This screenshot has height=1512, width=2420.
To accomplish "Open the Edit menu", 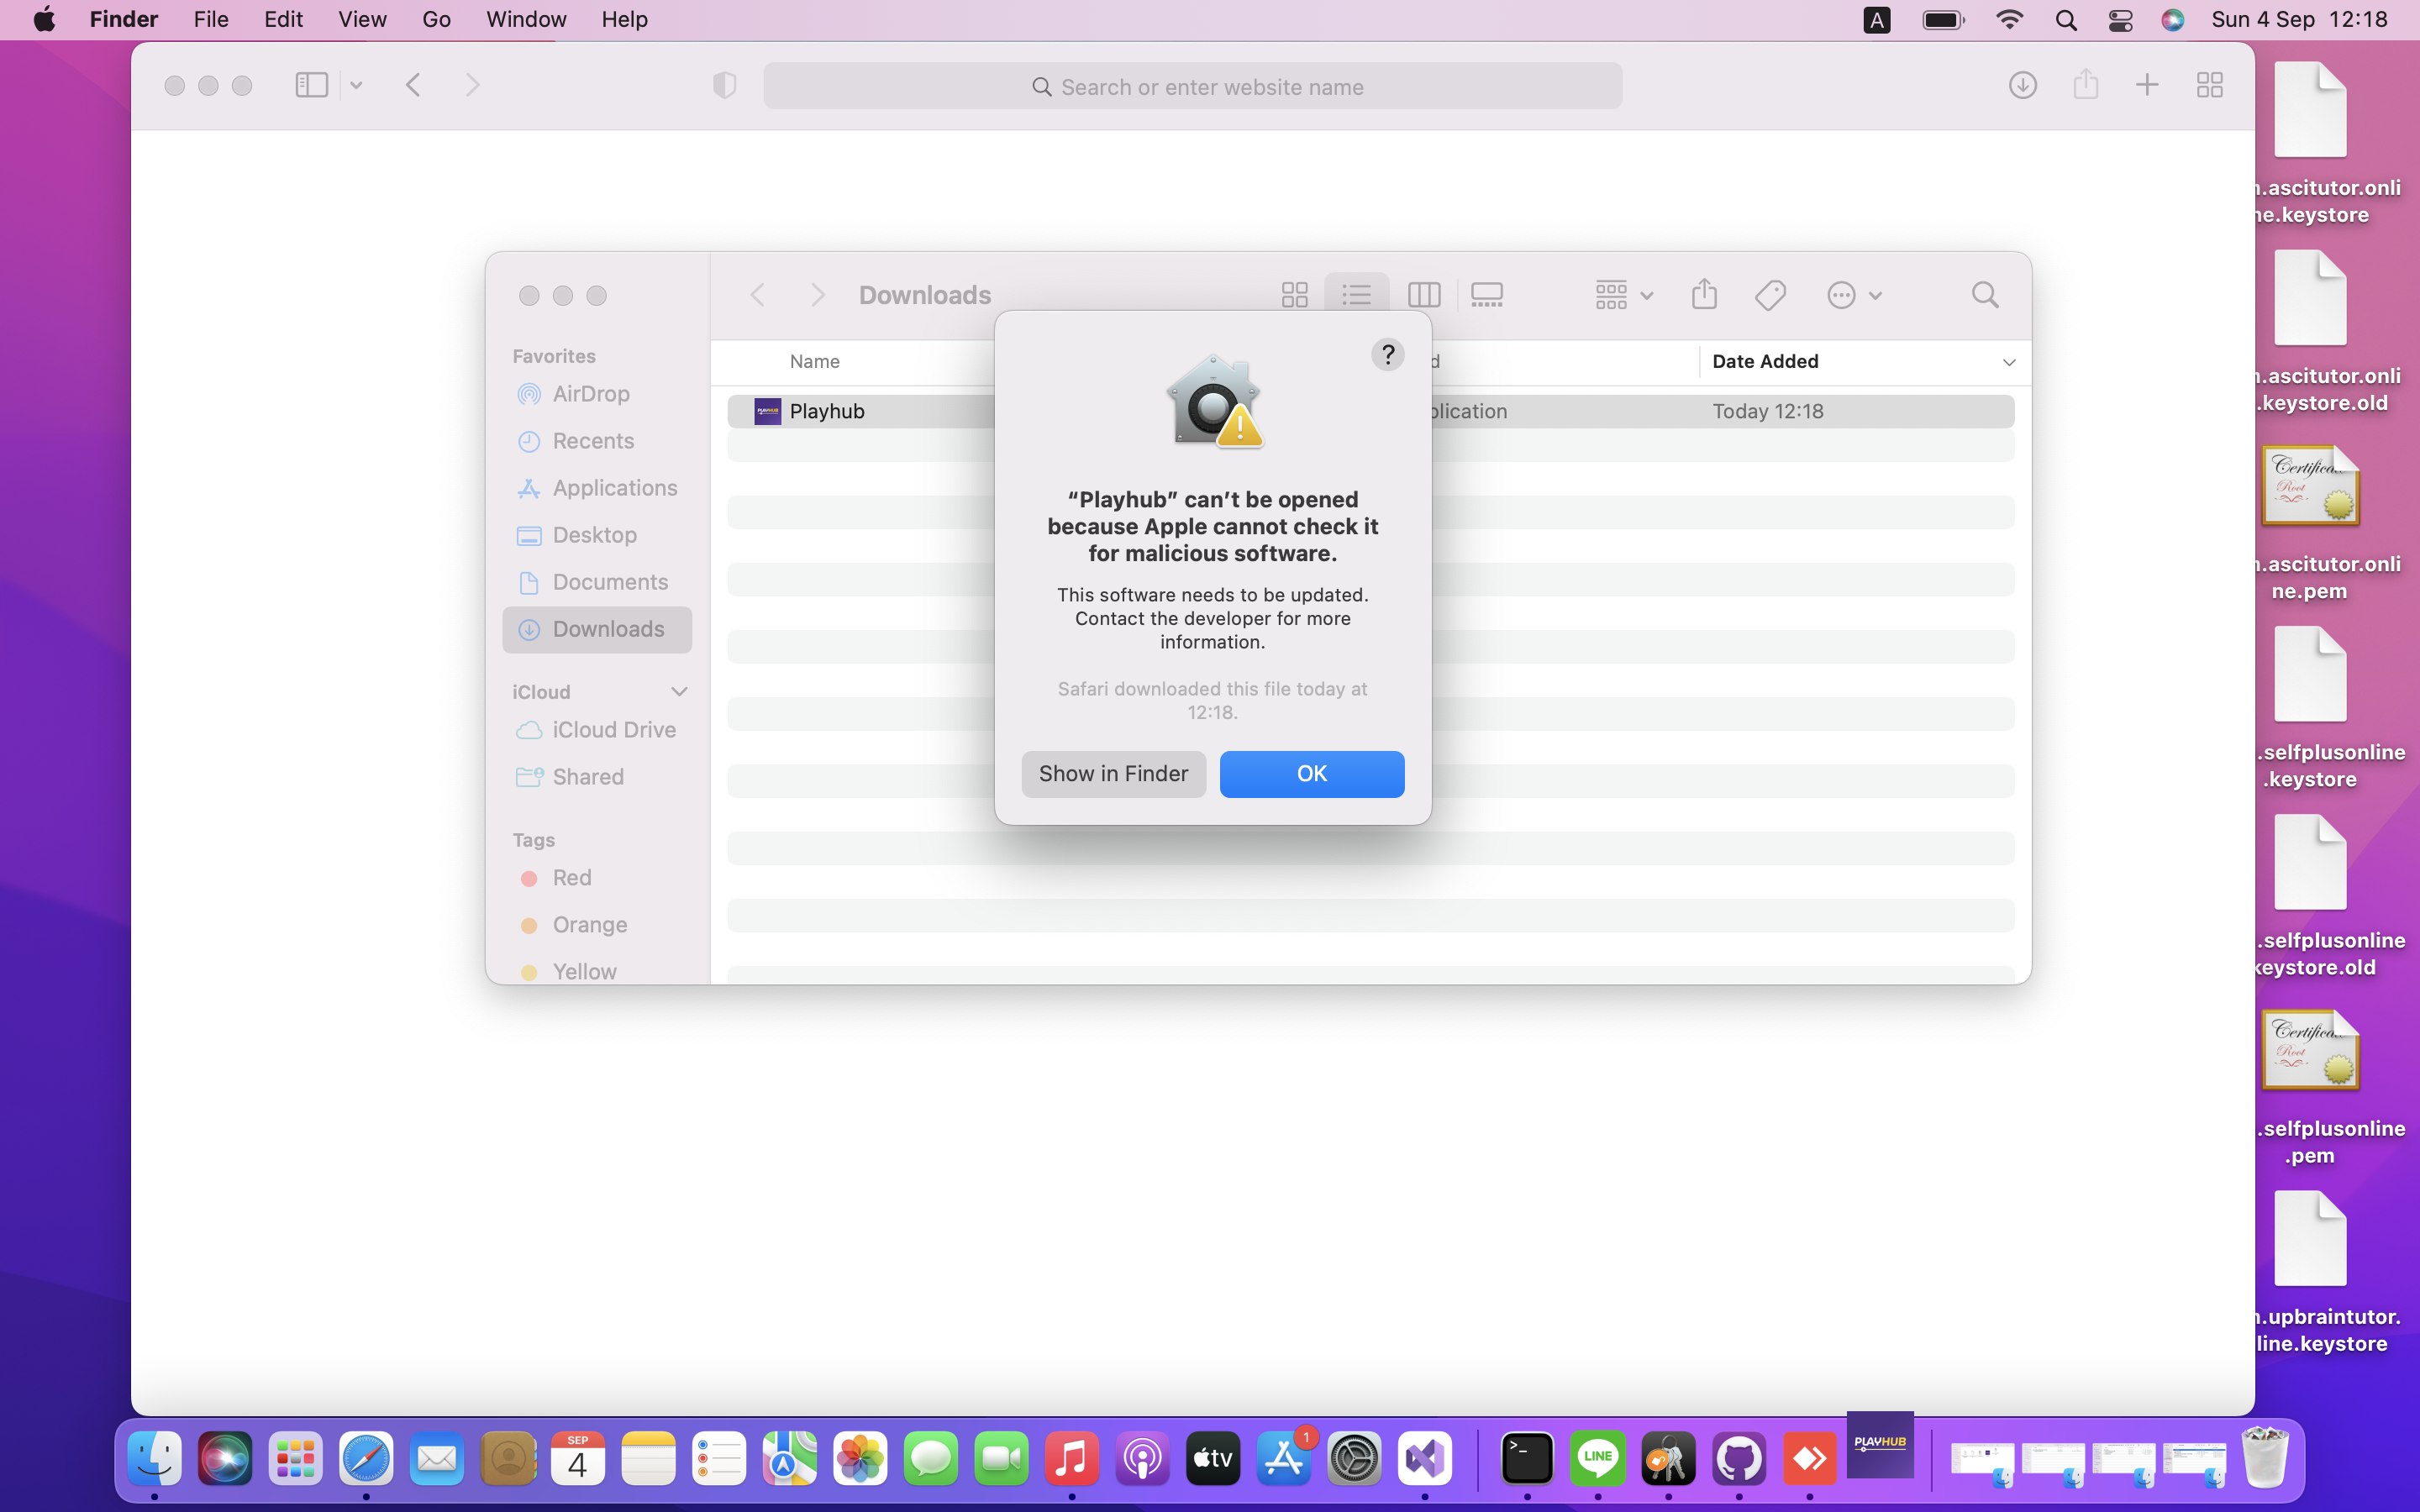I will [x=283, y=19].
